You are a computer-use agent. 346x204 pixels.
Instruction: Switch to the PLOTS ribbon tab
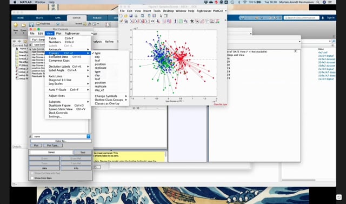pyautogui.click(x=39, y=18)
